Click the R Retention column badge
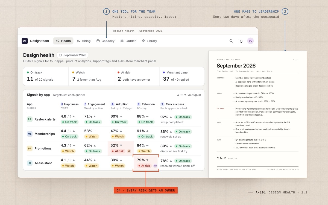 139,104
